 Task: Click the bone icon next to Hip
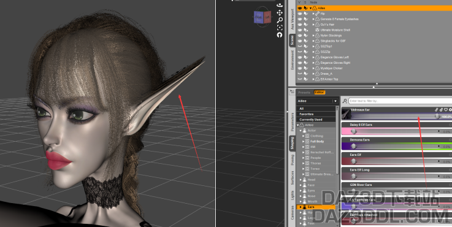[317, 13]
